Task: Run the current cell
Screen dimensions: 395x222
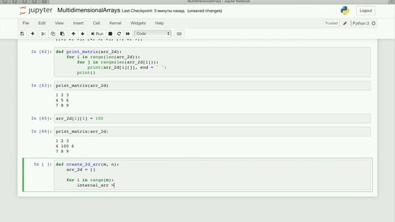Action: [x=97, y=34]
